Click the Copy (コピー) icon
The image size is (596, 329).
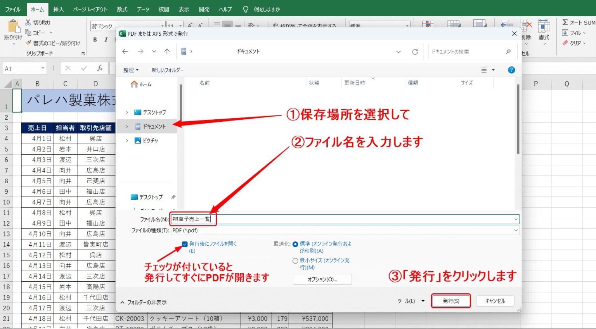tap(28, 33)
